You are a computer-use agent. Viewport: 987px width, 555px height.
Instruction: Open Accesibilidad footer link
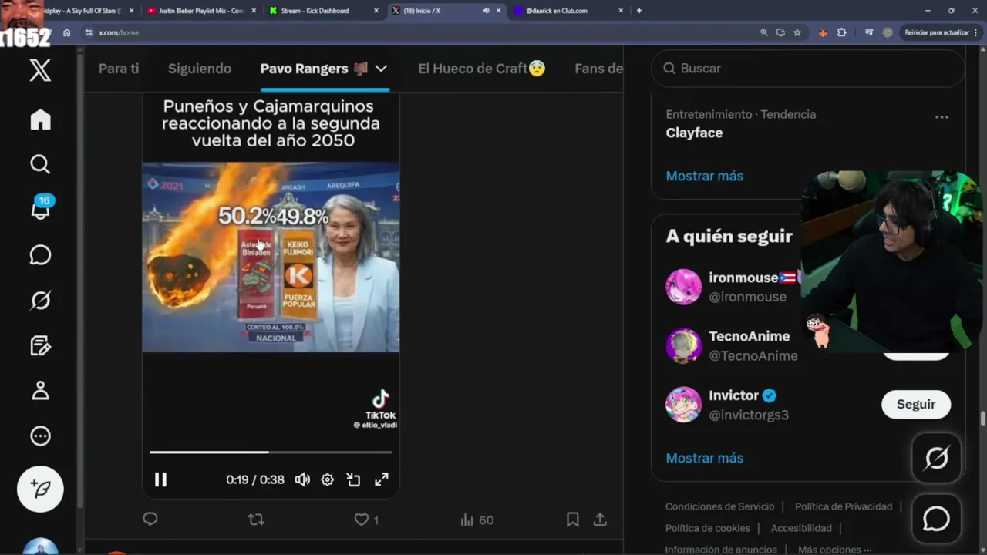pyautogui.click(x=801, y=528)
